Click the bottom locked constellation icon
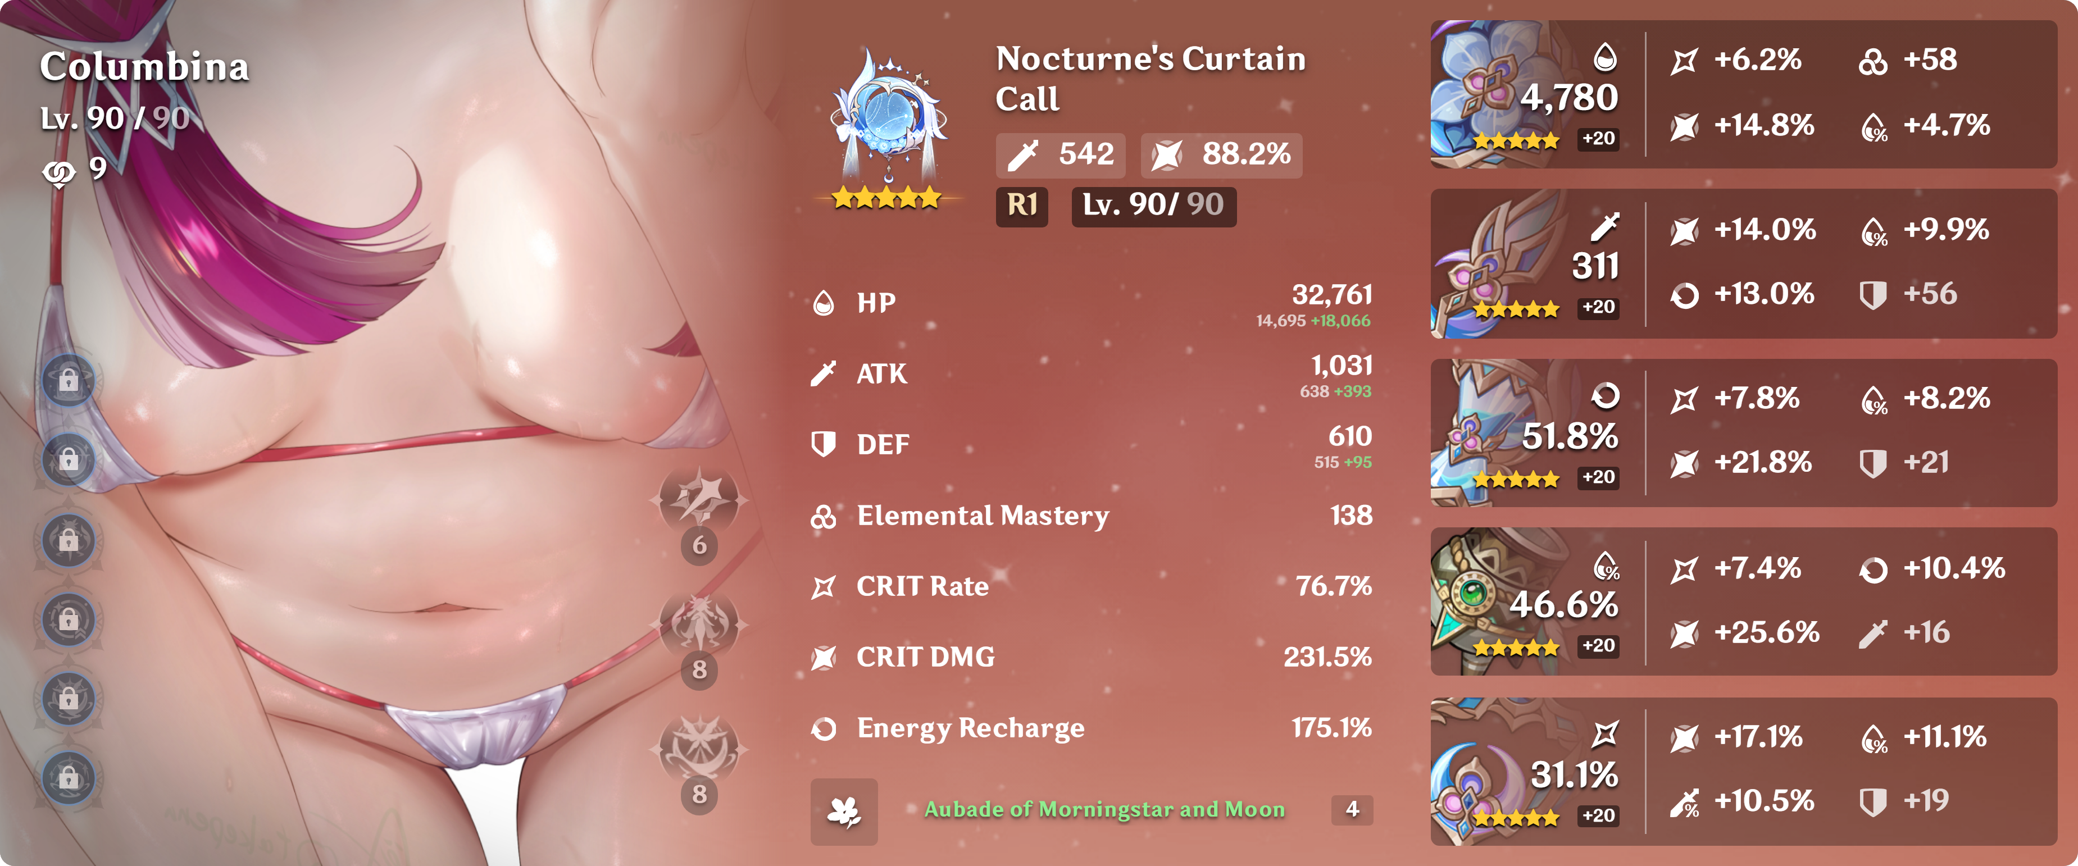The height and width of the screenshot is (866, 2078). tap(69, 778)
